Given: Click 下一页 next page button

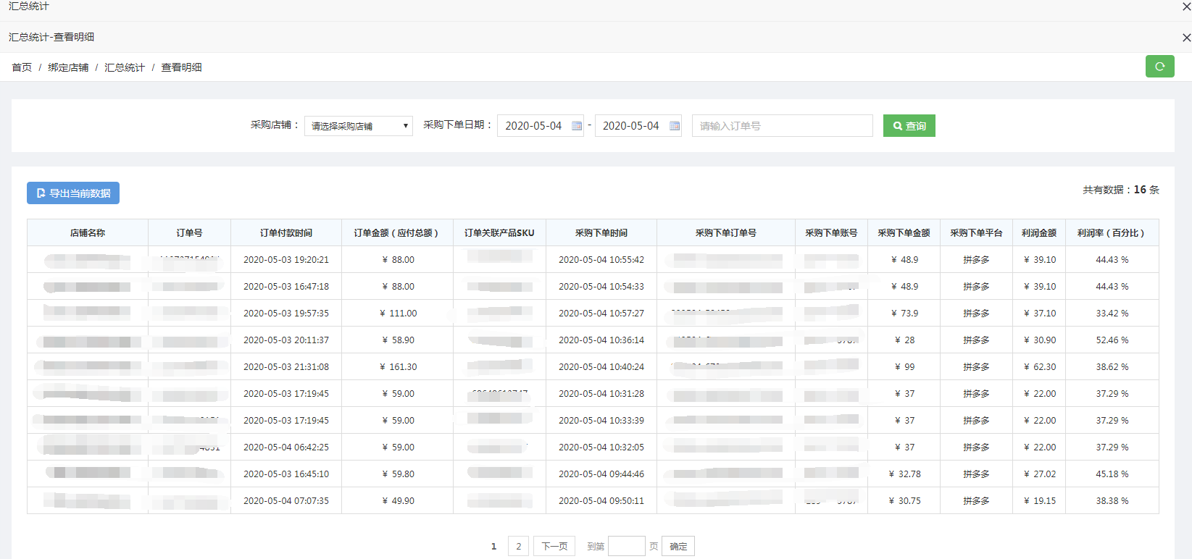Looking at the screenshot, I should click(555, 546).
